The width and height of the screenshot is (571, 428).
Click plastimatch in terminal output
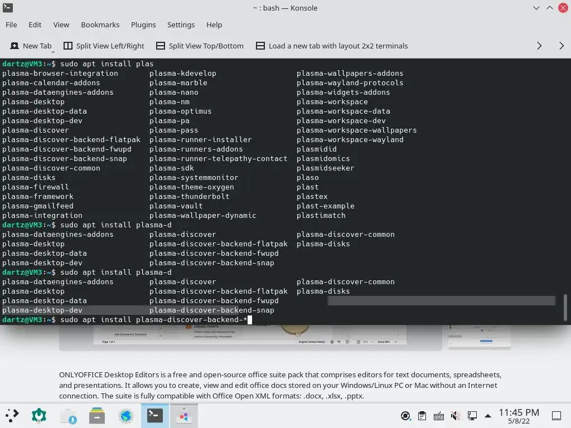pos(321,216)
